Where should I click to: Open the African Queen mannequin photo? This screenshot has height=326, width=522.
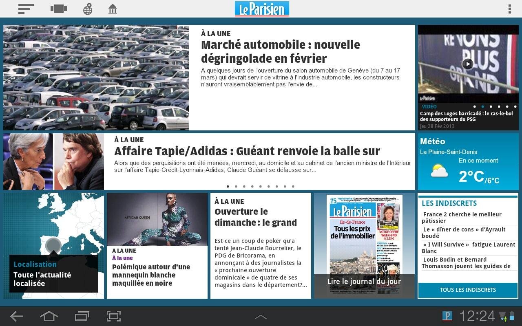coord(157,219)
